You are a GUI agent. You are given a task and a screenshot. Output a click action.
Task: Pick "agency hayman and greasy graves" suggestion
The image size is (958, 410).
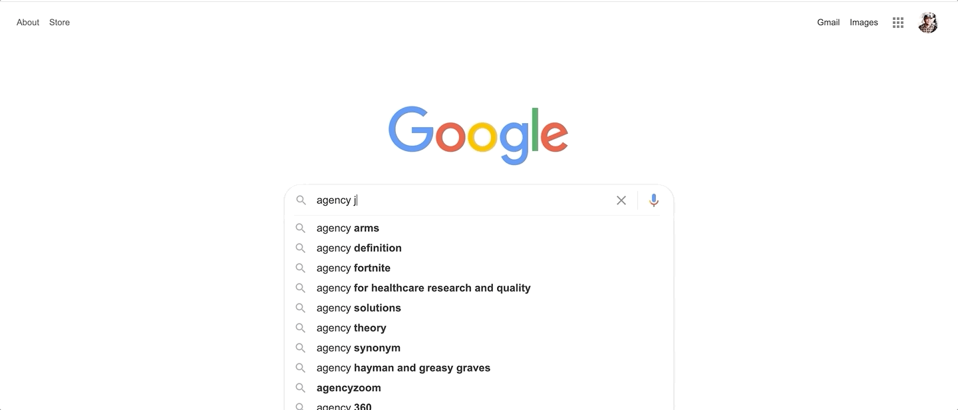[403, 368]
